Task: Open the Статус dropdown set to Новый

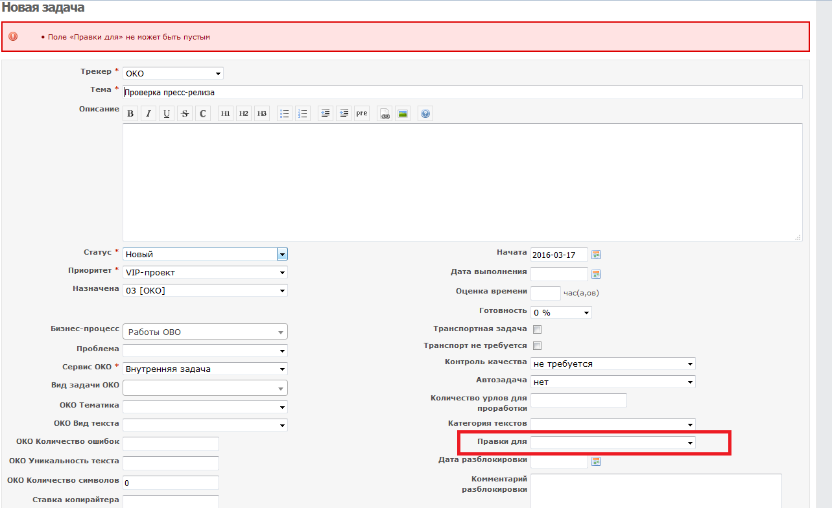Action: pos(205,255)
